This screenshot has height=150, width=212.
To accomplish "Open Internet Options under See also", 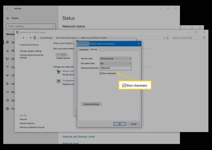I will coord(27,123).
